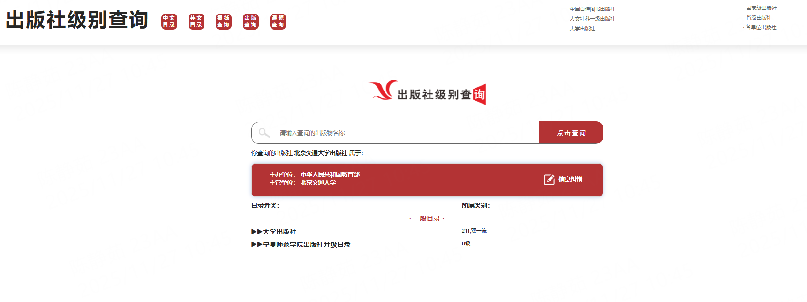Open 全国百佳图书出版社 link
The height and width of the screenshot is (302, 807).
tap(592, 9)
